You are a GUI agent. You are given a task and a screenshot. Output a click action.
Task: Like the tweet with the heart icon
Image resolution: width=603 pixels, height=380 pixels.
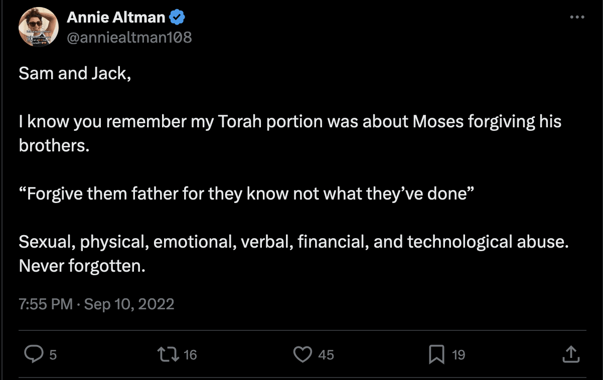tap(303, 354)
